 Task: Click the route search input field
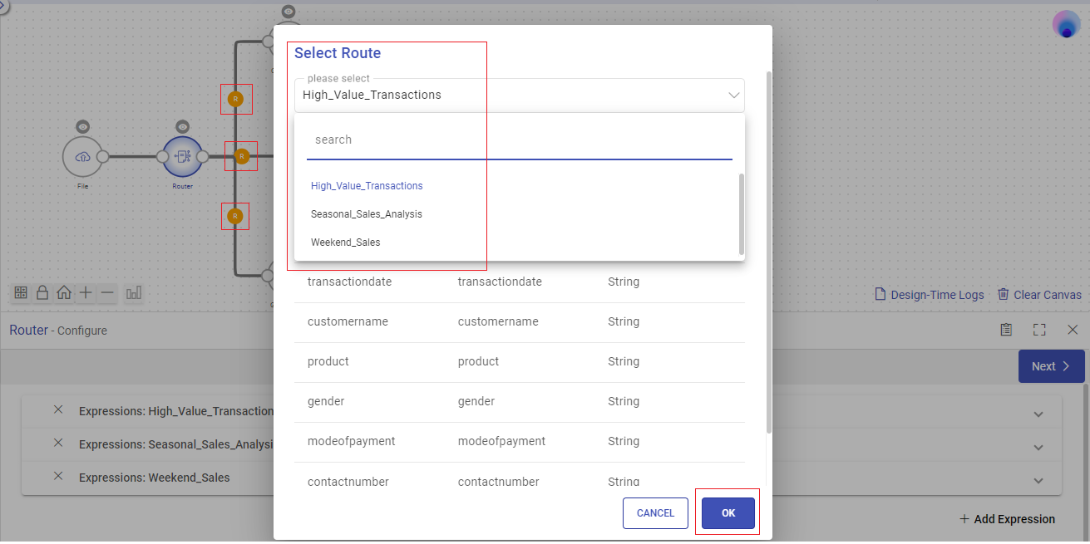click(x=519, y=140)
